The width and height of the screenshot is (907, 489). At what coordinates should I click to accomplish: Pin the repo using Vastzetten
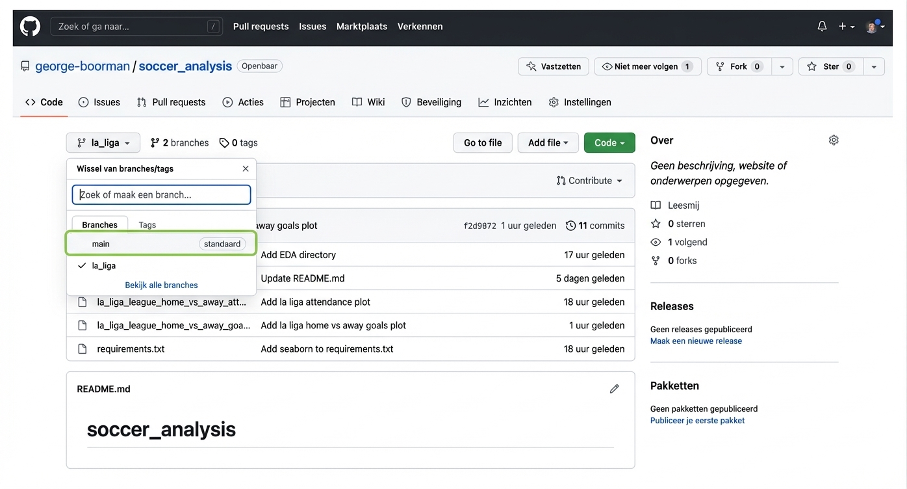click(x=554, y=66)
